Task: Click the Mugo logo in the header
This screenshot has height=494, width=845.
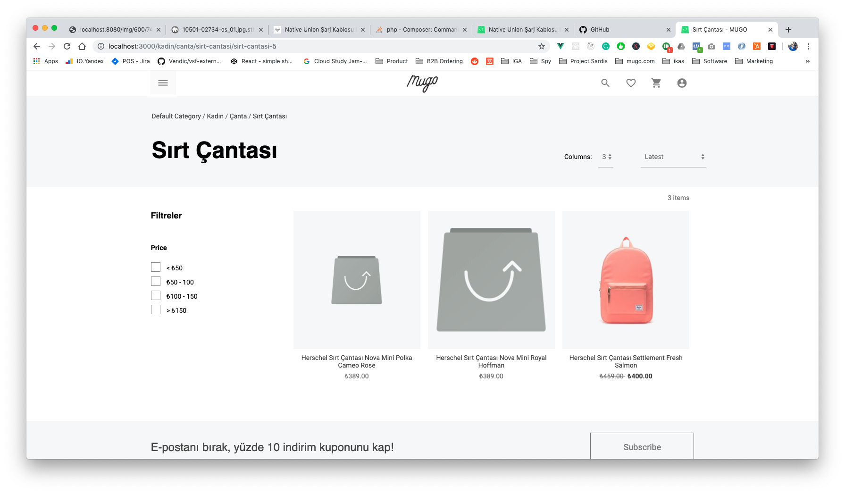Action: click(422, 83)
